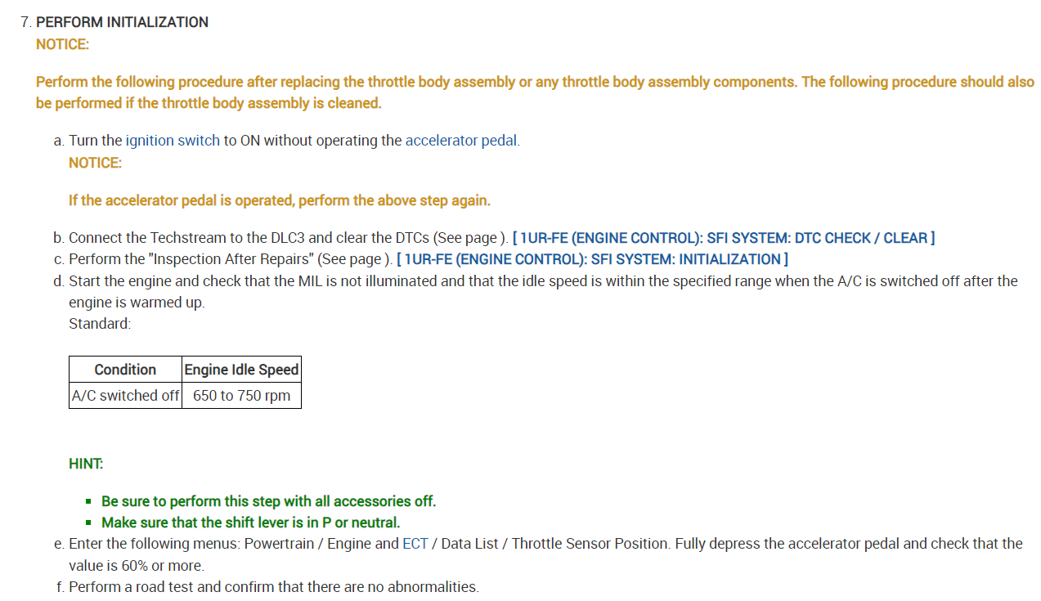
Task: Click the green HINT label
Action: point(86,464)
